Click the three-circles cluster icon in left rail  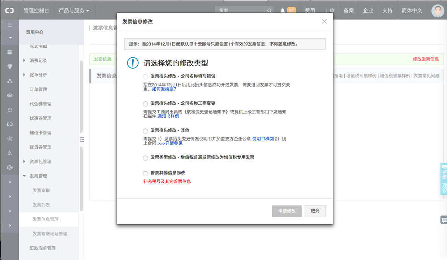point(10,67)
